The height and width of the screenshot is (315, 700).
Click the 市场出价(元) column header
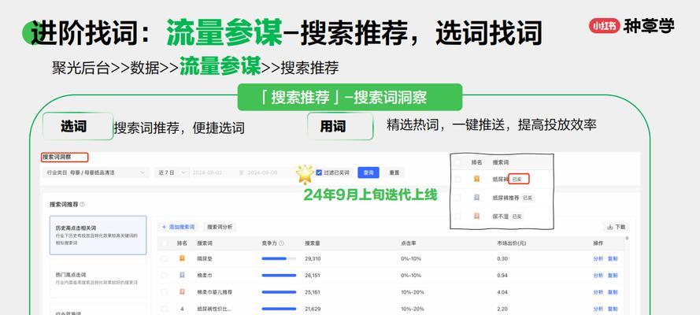click(x=512, y=243)
